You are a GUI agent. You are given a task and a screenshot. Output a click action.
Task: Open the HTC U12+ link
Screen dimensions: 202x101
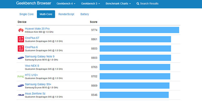(x=31, y=75)
